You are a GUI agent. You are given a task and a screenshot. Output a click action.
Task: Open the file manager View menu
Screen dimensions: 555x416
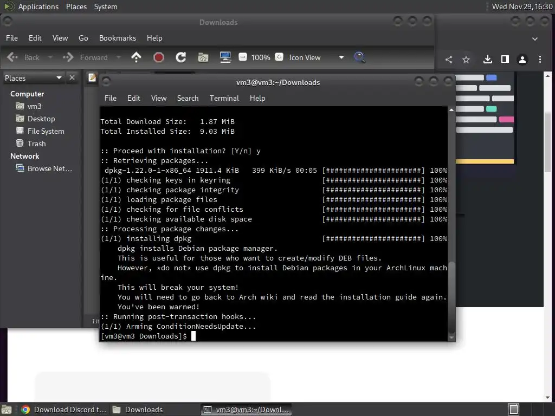pyautogui.click(x=60, y=38)
